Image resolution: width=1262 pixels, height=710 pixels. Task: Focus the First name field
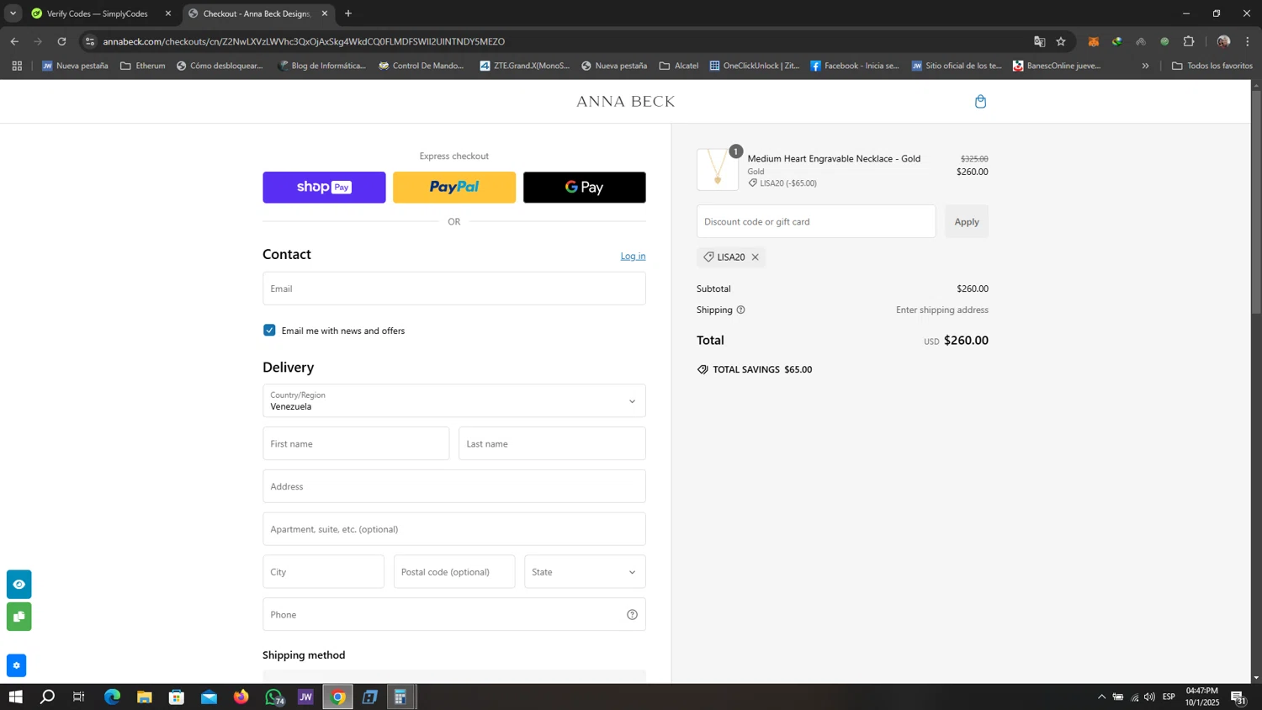click(356, 443)
